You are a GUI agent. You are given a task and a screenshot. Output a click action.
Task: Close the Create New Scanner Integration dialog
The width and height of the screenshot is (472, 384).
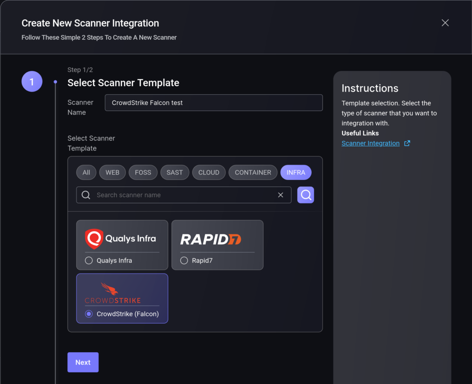pos(445,23)
